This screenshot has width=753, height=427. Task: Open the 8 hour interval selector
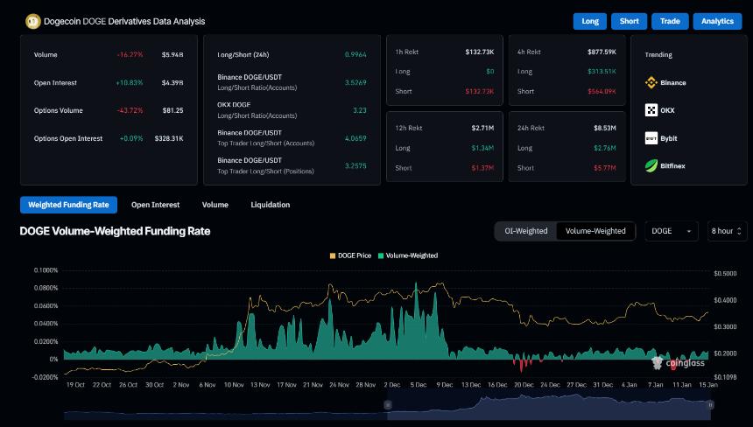coord(727,231)
